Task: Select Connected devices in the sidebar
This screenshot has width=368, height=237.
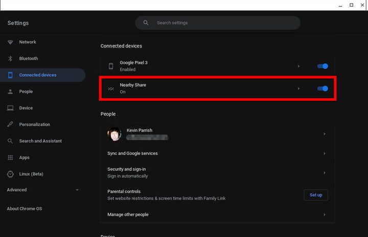Action: point(37,75)
